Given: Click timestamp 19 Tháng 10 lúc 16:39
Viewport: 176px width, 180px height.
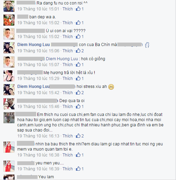Looking at the screenshot, I should pos(38,169).
